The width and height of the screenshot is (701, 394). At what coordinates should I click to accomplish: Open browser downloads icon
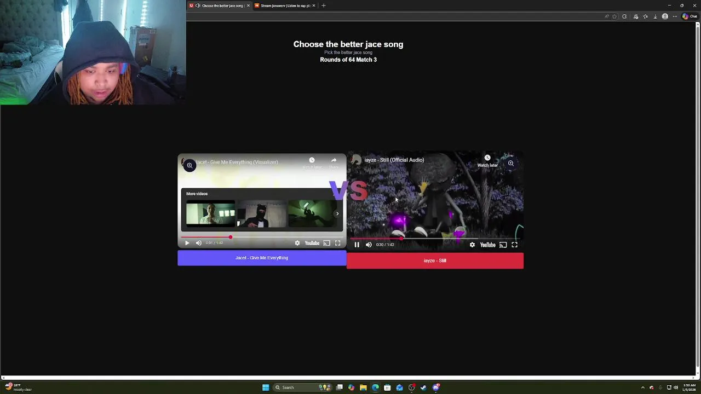(655, 16)
